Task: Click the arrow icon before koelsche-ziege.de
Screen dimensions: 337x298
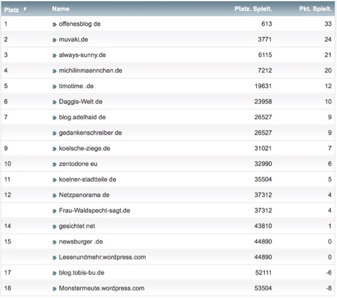Action: (x=54, y=149)
